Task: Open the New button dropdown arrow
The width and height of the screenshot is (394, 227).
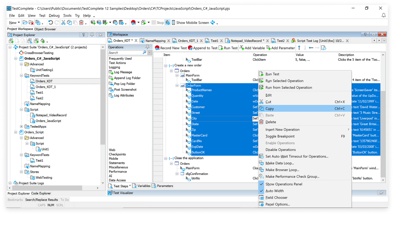Action: [19, 23]
